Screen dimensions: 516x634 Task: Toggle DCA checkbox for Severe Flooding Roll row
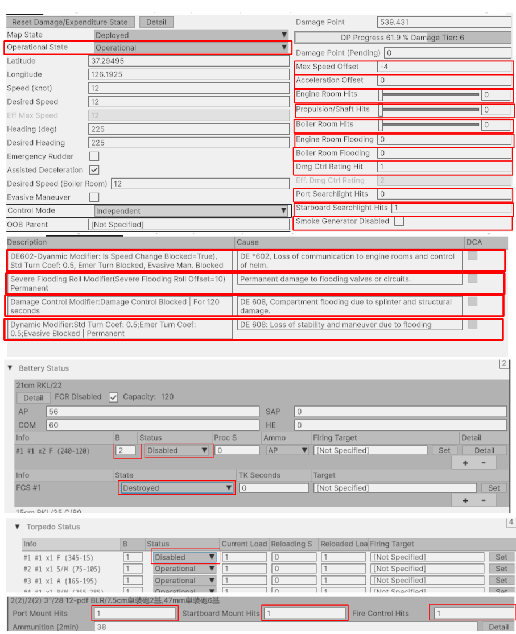[473, 278]
